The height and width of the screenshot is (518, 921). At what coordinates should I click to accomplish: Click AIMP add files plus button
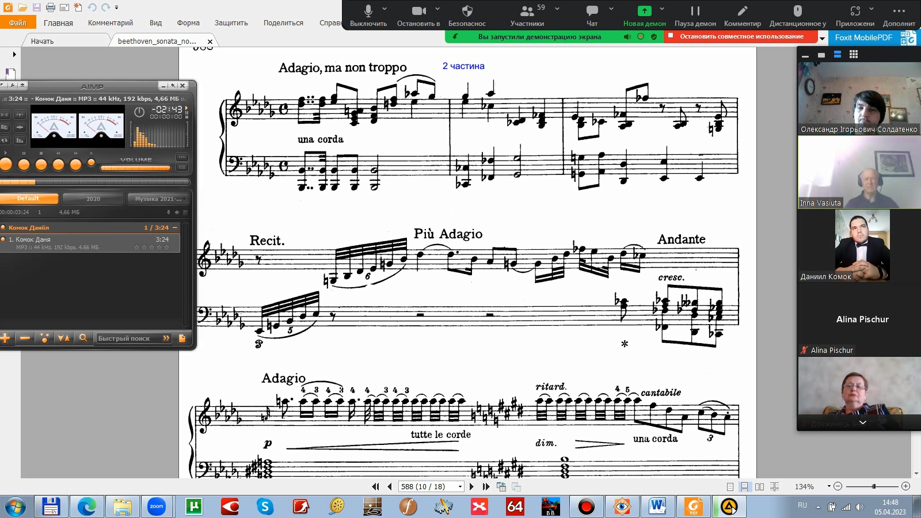coord(5,338)
